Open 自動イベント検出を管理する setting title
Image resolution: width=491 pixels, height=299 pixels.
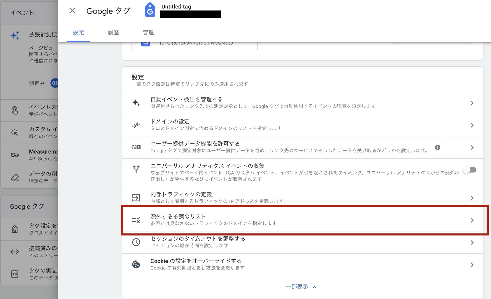(x=187, y=99)
